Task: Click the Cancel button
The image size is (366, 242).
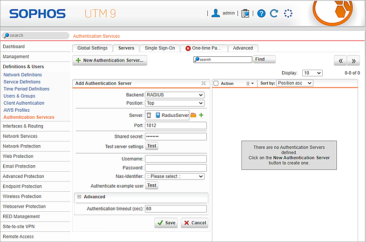Action: [195, 223]
